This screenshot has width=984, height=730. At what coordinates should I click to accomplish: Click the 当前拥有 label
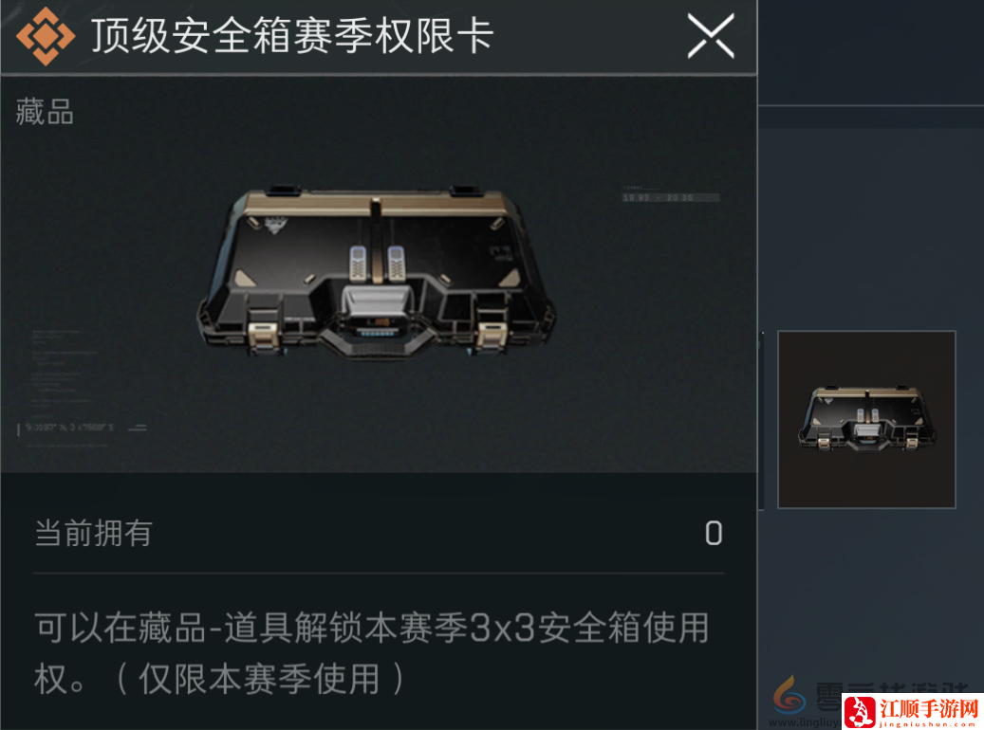point(94,533)
